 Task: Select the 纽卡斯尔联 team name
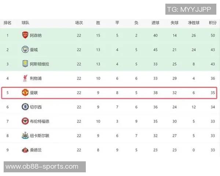click(40, 136)
